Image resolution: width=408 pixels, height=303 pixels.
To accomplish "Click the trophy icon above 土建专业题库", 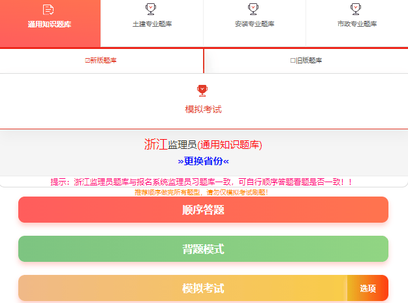I will pos(151,8).
